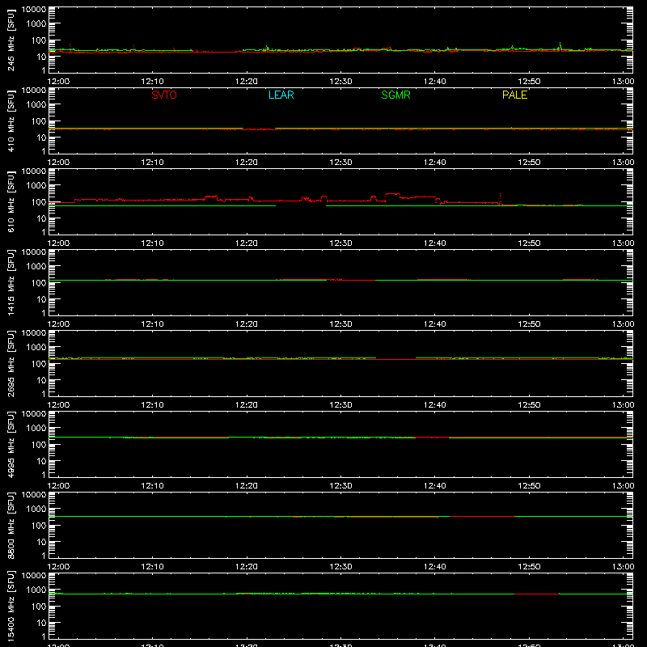Select the '2695 MHz [SFU]' axis title

coord(11,363)
